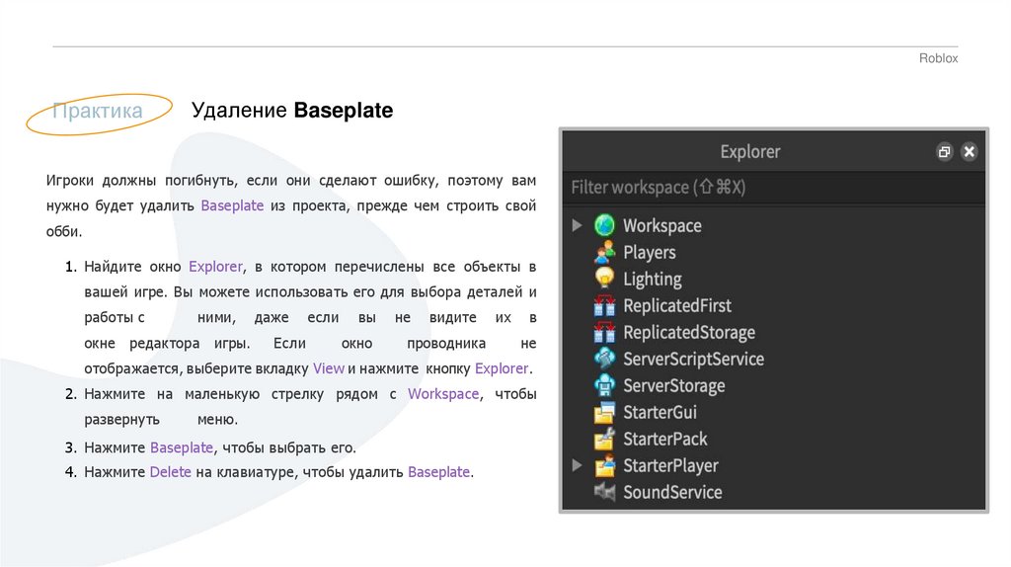Click the Explorer panel title
The width and height of the screenshot is (1011, 567).
[x=750, y=152]
